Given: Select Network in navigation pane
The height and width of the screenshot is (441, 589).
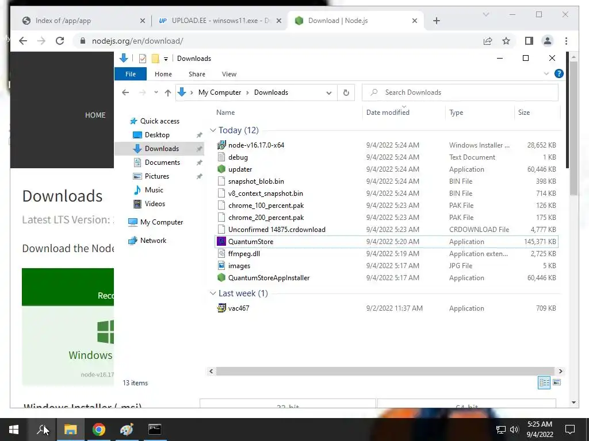Looking at the screenshot, I should [x=153, y=241].
